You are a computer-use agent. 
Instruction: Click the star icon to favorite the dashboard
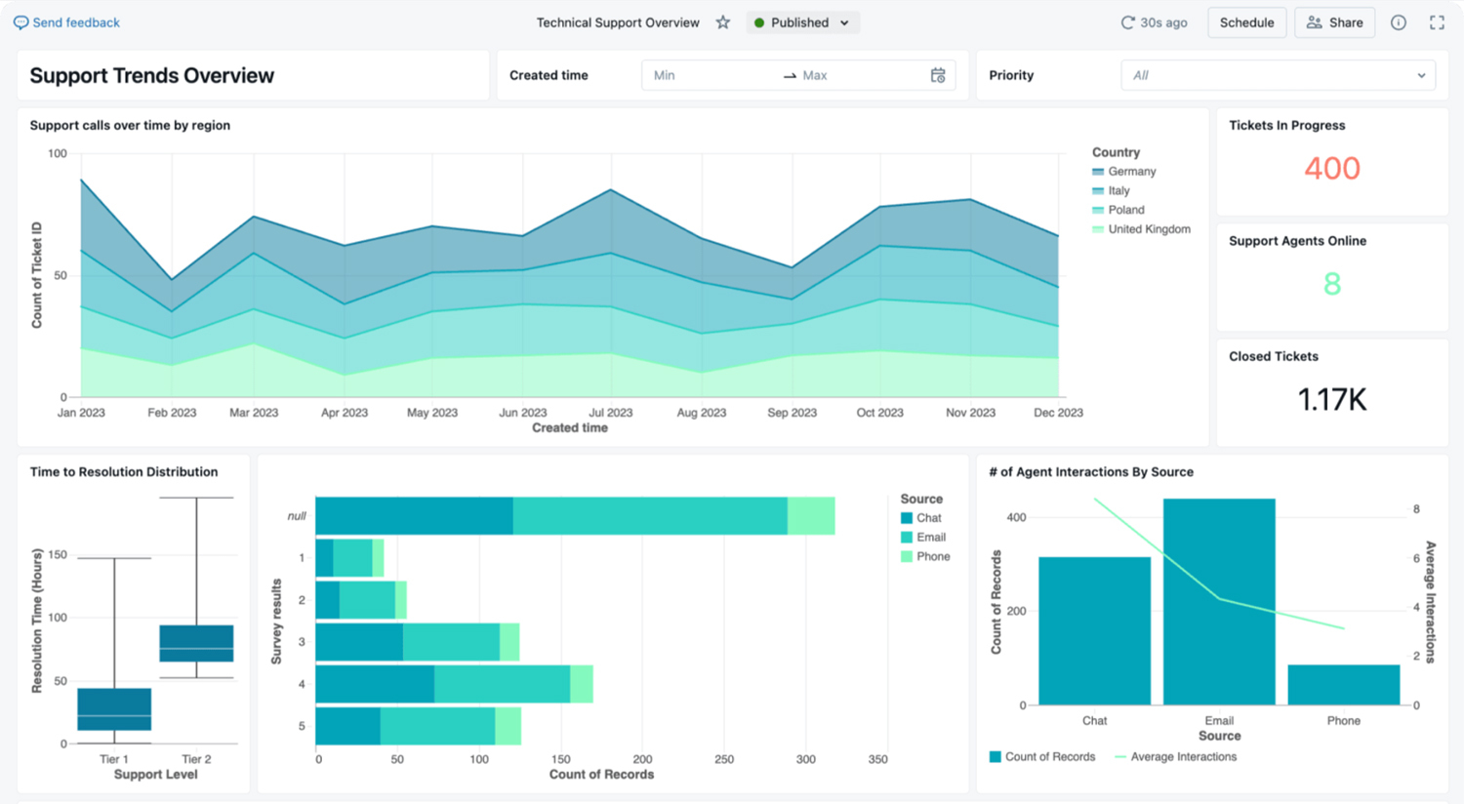(722, 21)
